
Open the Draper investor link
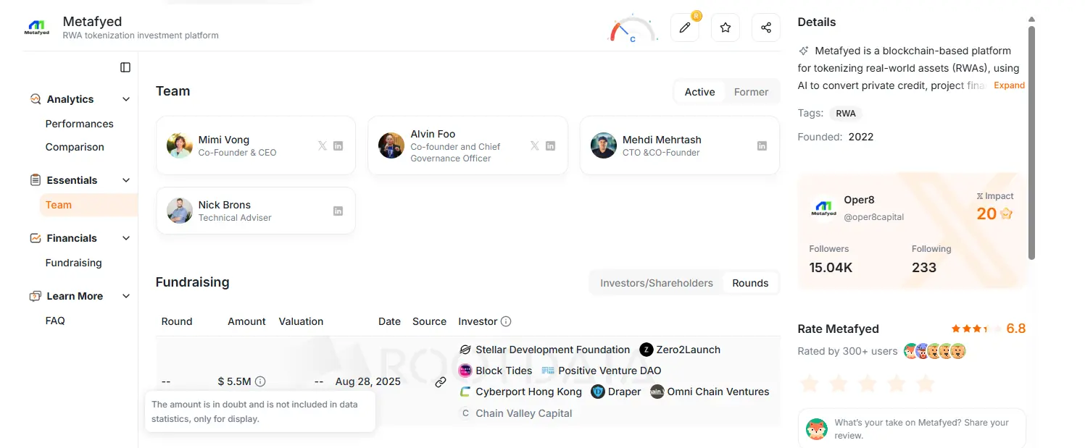pyautogui.click(x=616, y=392)
